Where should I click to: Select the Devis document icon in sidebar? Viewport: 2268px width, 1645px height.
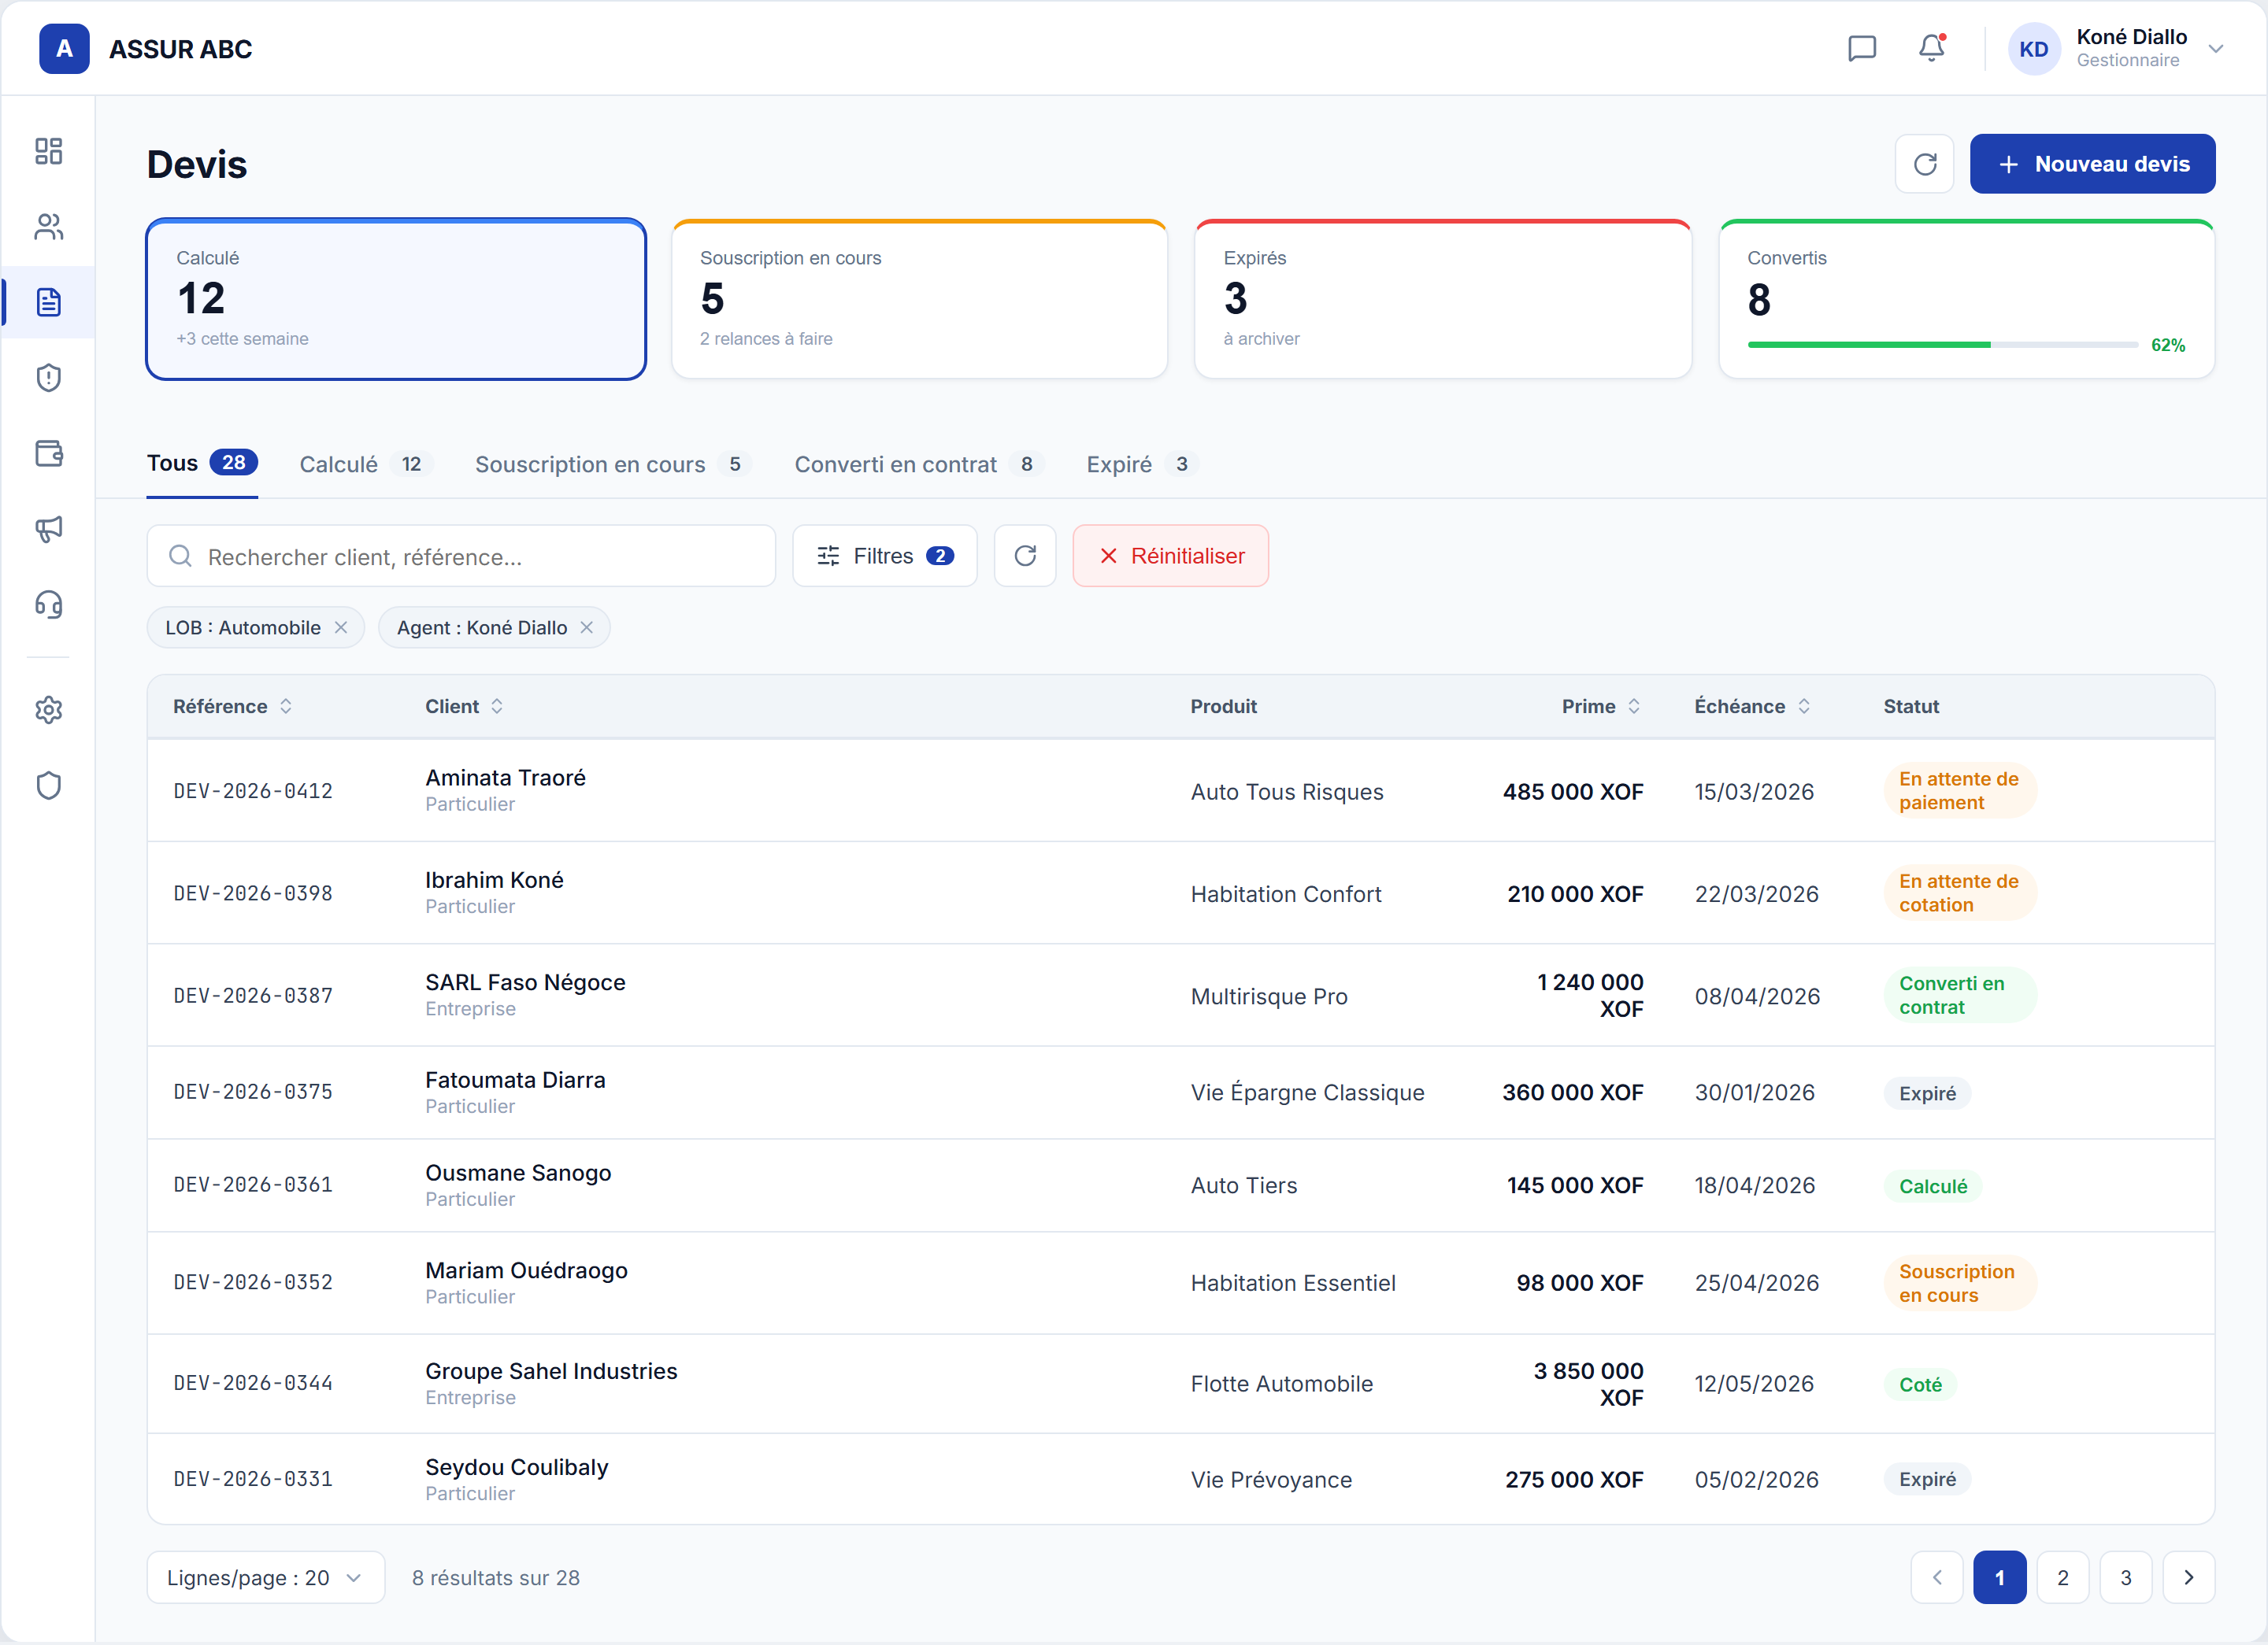tap(48, 301)
